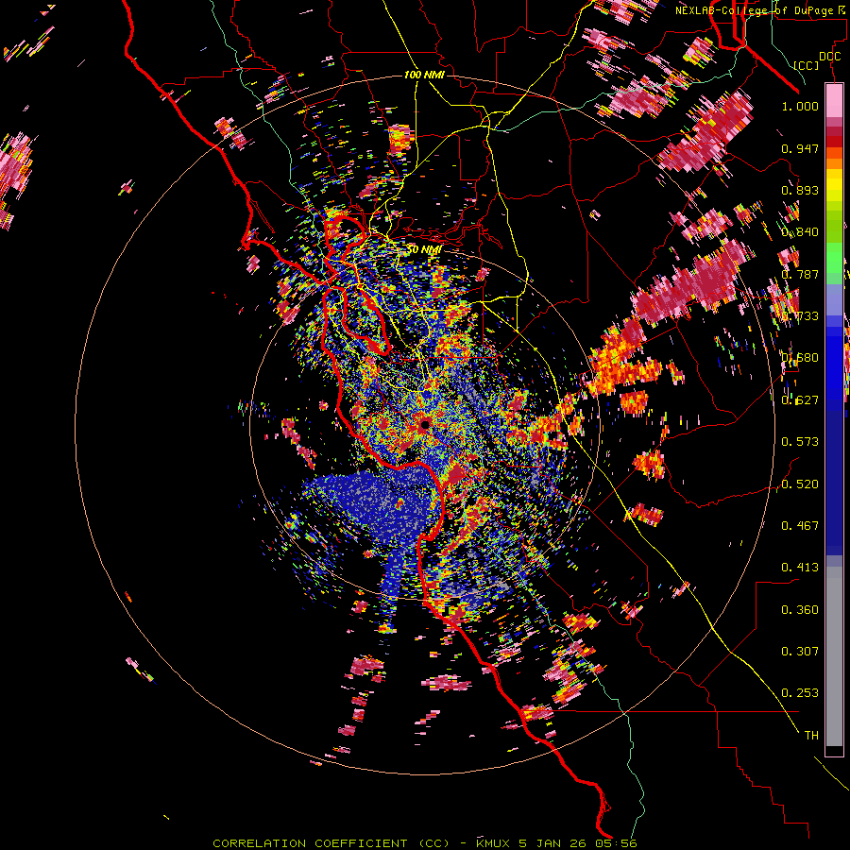Click the 0.360 scale value

pos(800,609)
